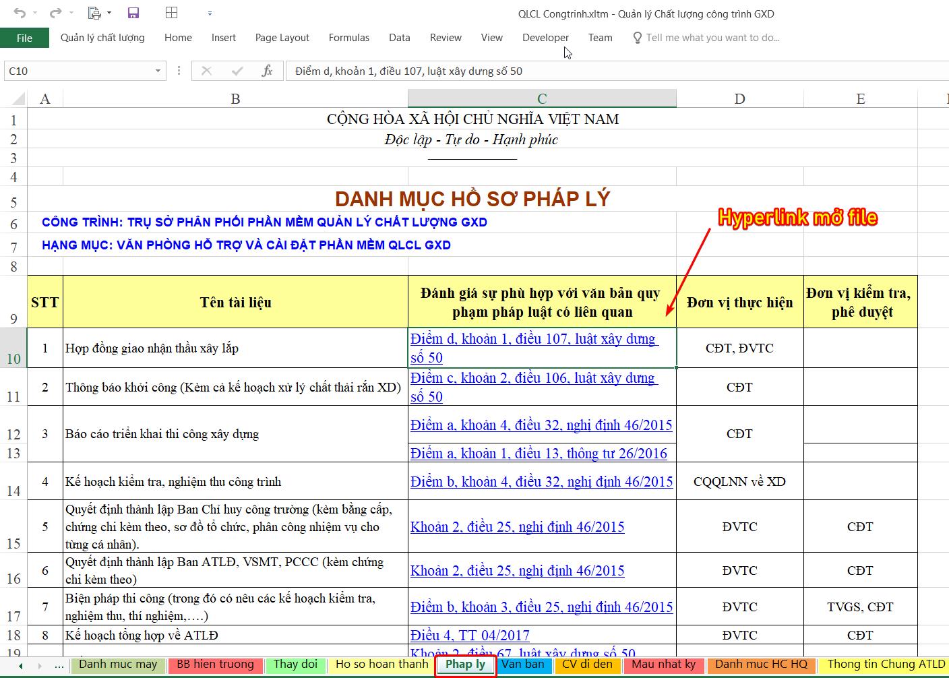
Task: Select column D header
Action: (x=740, y=99)
